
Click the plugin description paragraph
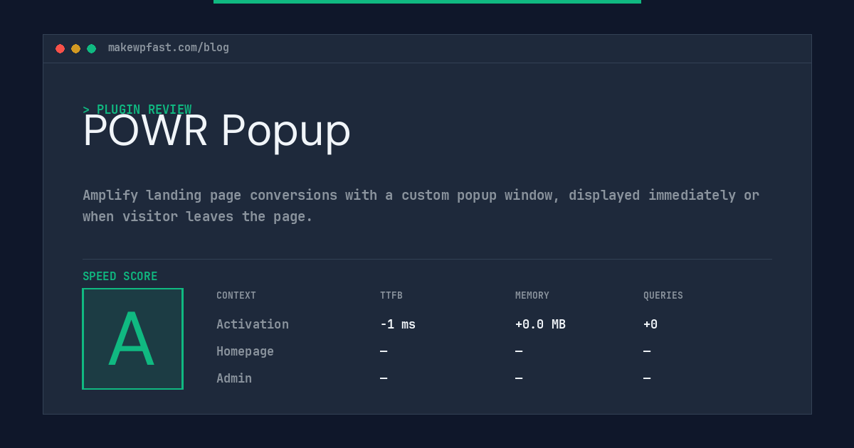[421, 206]
